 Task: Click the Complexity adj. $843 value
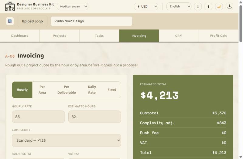click(222, 123)
